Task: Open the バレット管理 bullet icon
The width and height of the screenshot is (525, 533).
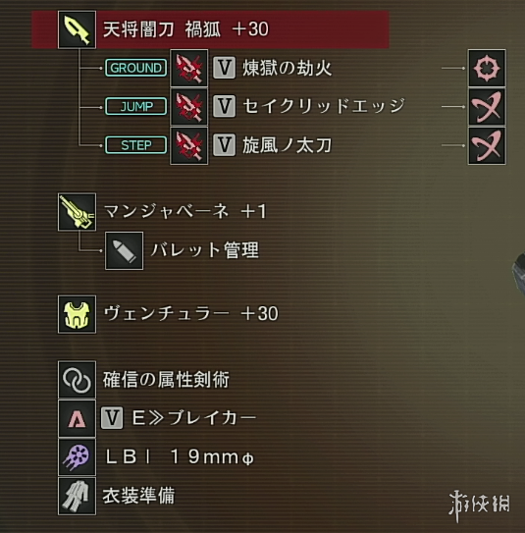Action: (x=124, y=251)
